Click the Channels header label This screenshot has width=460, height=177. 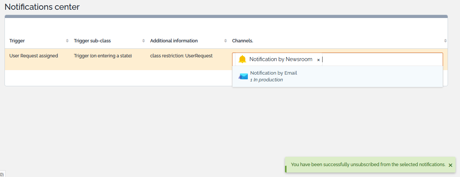coord(242,40)
